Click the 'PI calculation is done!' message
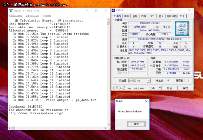 (x=130, y=112)
